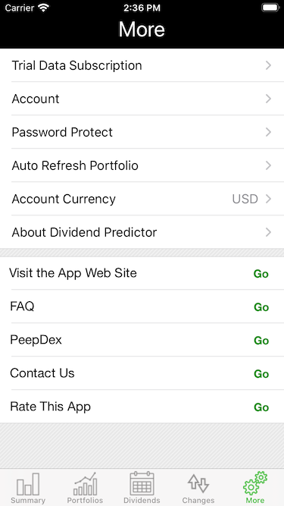Select the More gears icon

255,483
